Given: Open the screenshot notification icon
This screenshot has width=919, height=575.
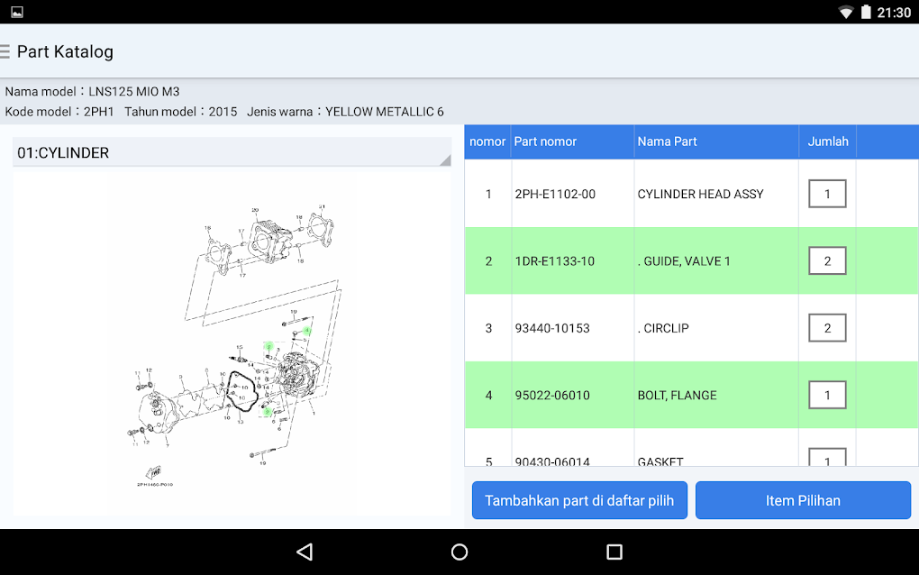Looking at the screenshot, I should (x=15, y=12).
